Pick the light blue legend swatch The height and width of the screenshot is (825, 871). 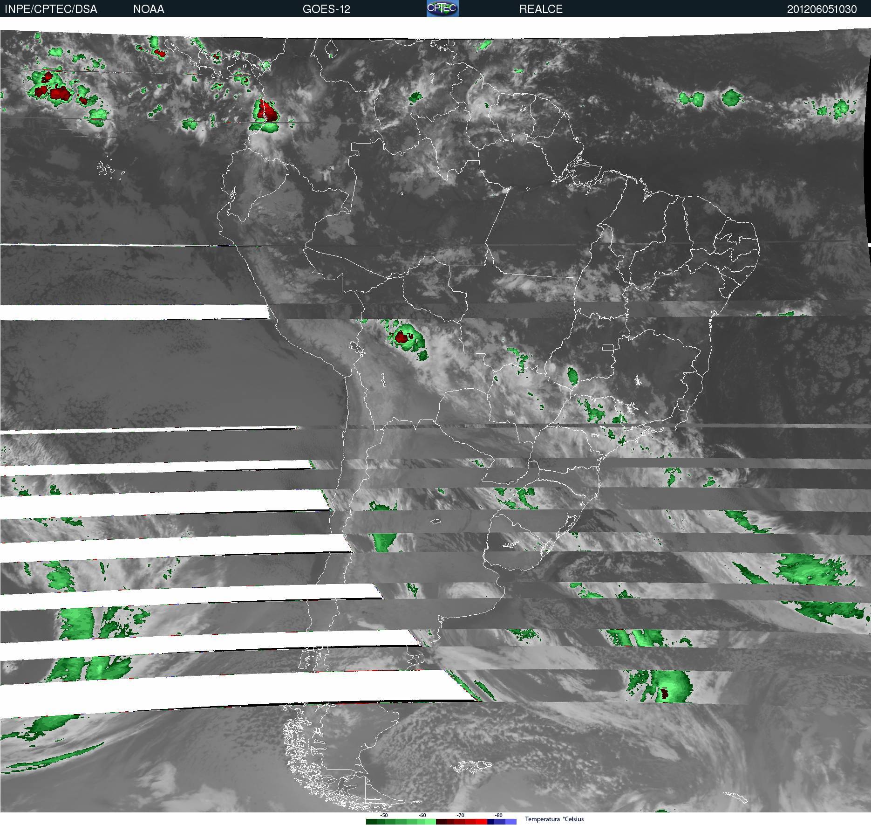click(511, 822)
